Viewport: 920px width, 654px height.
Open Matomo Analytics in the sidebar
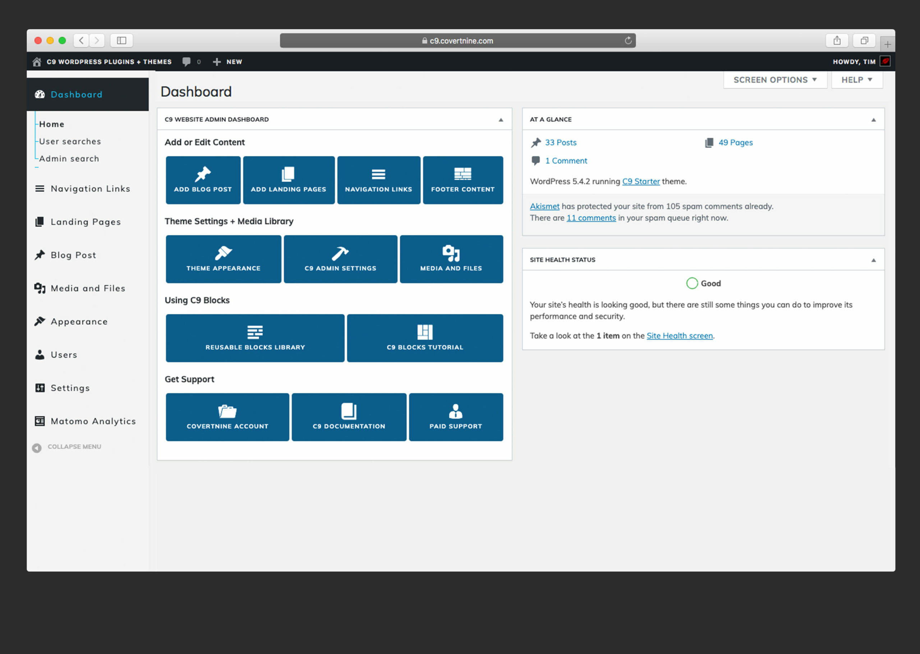click(88, 421)
